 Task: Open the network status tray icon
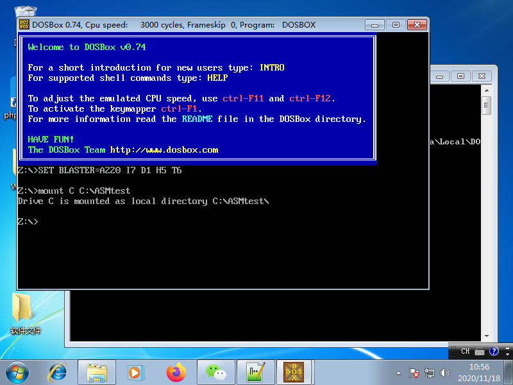click(430, 373)
